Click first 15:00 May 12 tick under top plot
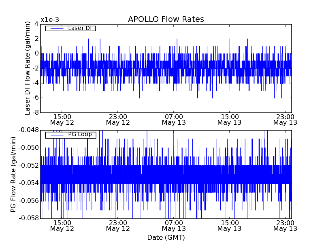324x243 pixels. [x=62, y=119]
